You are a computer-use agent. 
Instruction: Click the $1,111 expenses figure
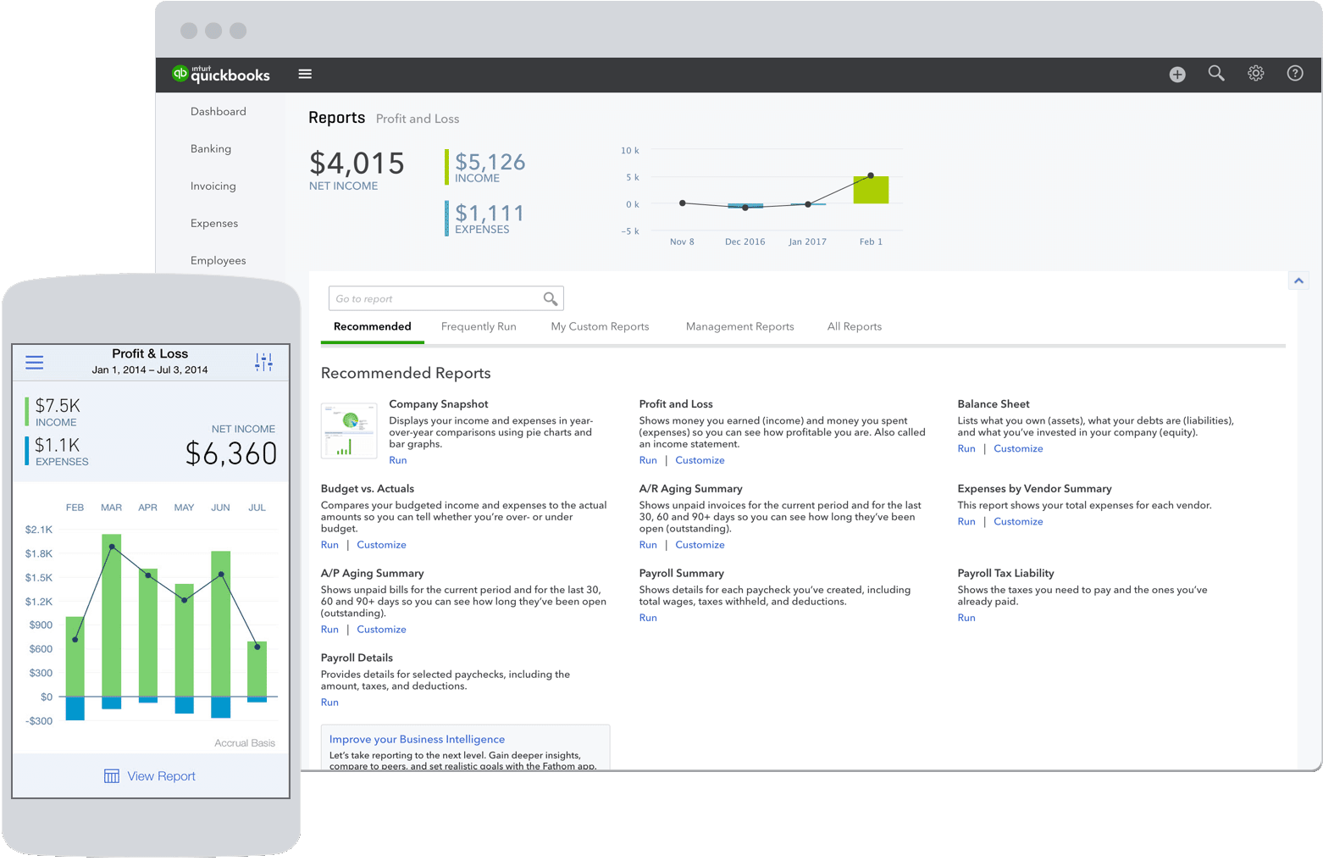(x=490, y=213)
